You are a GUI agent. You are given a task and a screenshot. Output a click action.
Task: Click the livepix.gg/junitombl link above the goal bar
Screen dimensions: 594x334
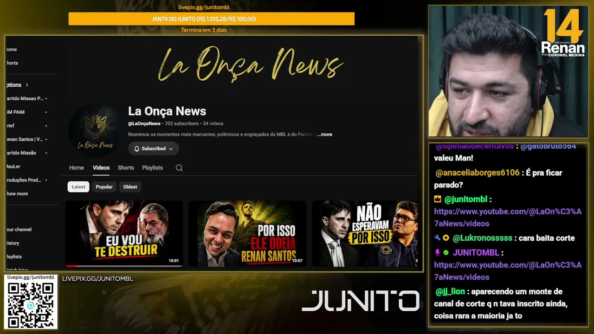(x=204, y=7)
